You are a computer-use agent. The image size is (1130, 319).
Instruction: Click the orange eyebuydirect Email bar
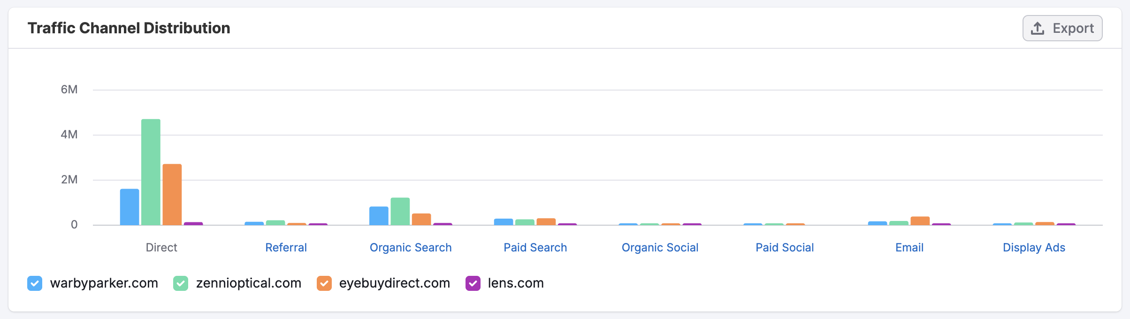click(x=920, y=221)
